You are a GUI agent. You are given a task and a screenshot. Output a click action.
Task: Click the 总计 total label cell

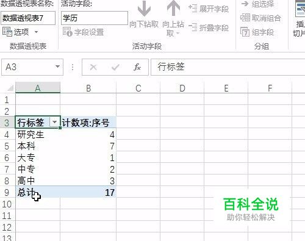[x=38, y=192]
